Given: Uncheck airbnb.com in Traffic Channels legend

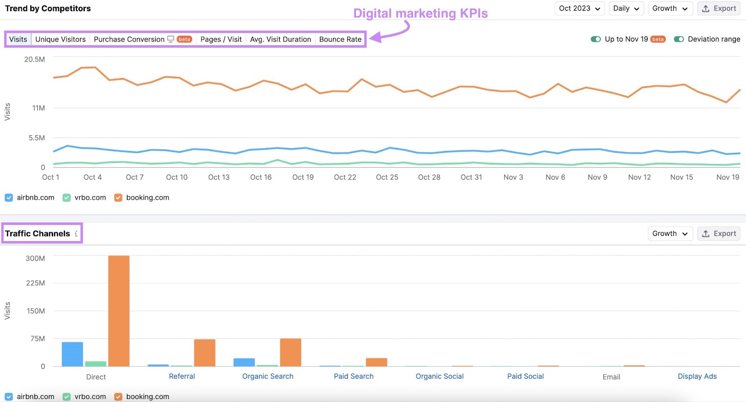Looking at the screenshot, I should point(9,397).
